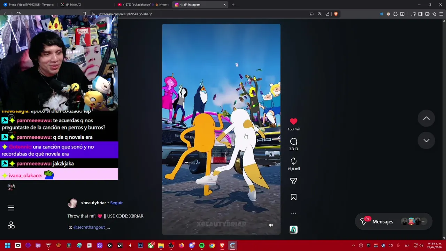Open xbeautybriar's profile picture
The width and height of the screenshot is (446, 251).
coord(72,203)
